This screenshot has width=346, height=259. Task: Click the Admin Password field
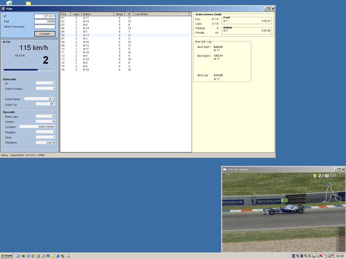(x=45, y=27)
